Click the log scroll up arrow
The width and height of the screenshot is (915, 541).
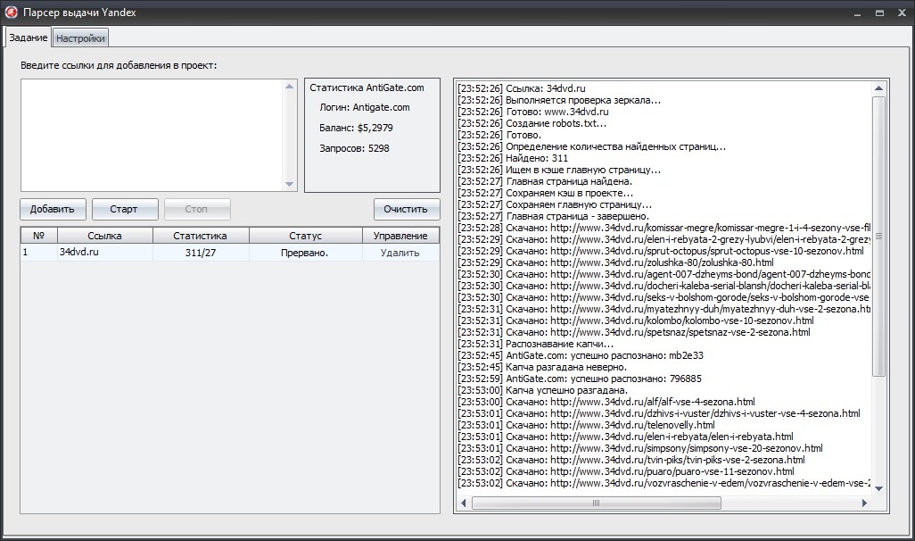878,88
